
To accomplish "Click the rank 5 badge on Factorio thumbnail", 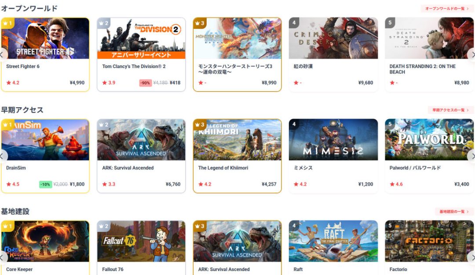I will 390,225.
